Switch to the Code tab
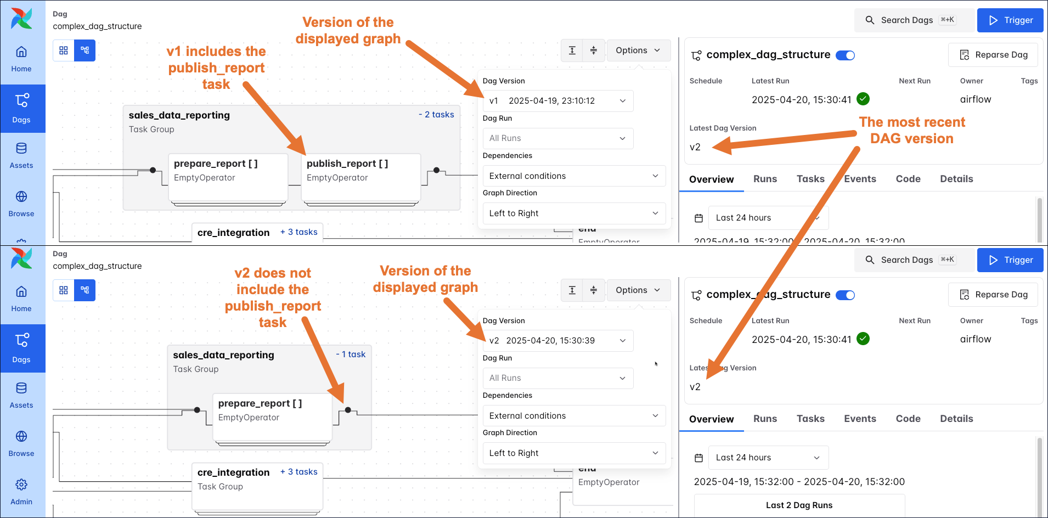1048x518 pixels. pyautogui.click(x=908, y=179)
